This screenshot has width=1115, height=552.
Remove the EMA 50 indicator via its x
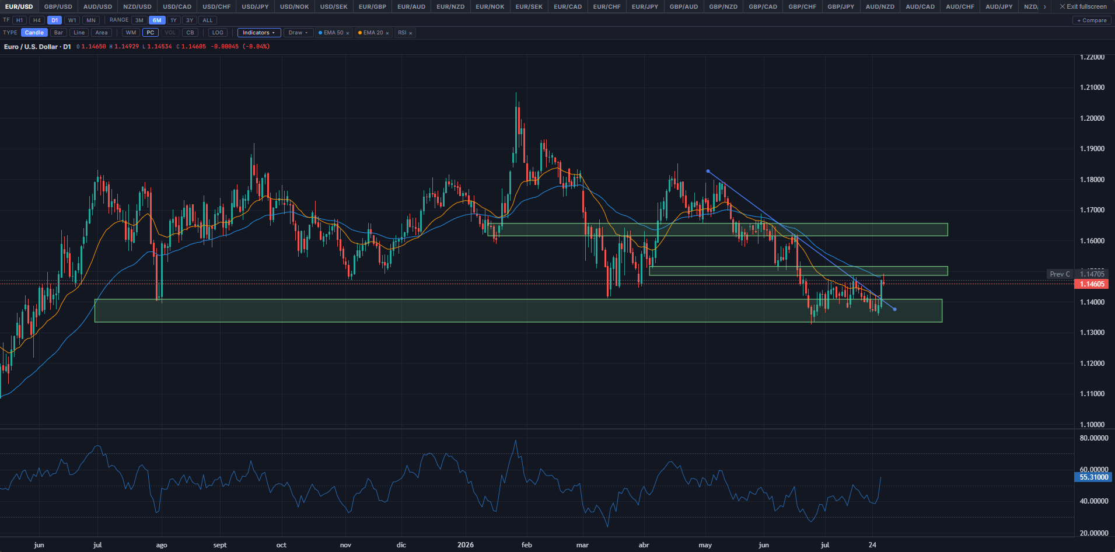tap(348, 33)
